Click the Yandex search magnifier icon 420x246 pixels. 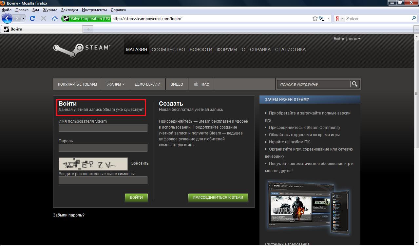click(414, 18)
